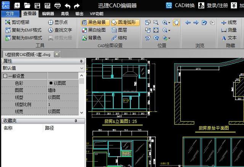Switch to the 编辑器 ribbon tab
This screenshot has width=244, height=167.
coord(48,13)
